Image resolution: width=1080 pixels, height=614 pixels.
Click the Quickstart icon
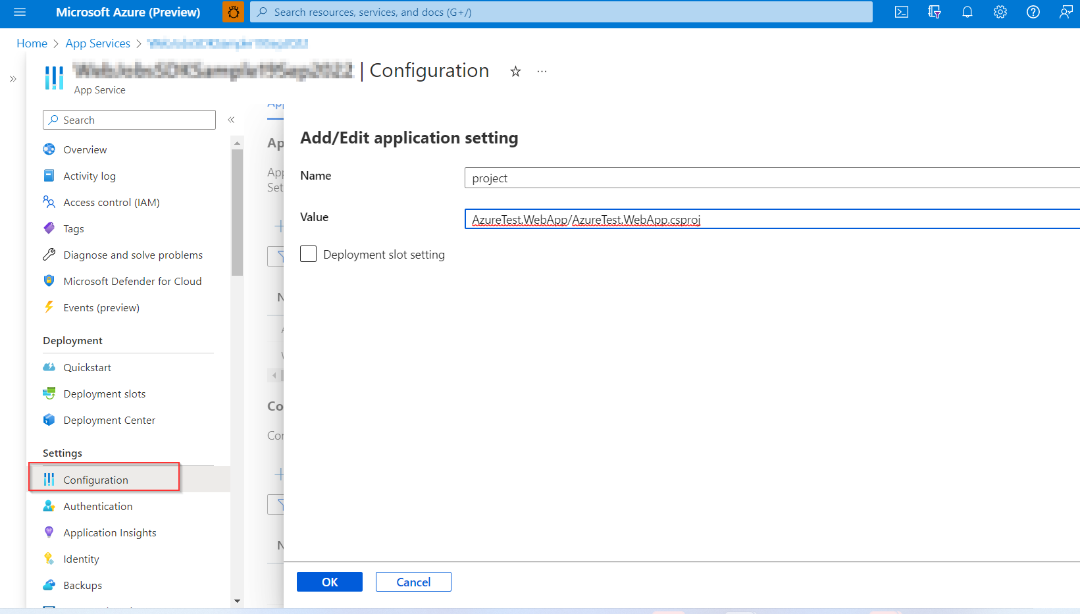(49, 367)
